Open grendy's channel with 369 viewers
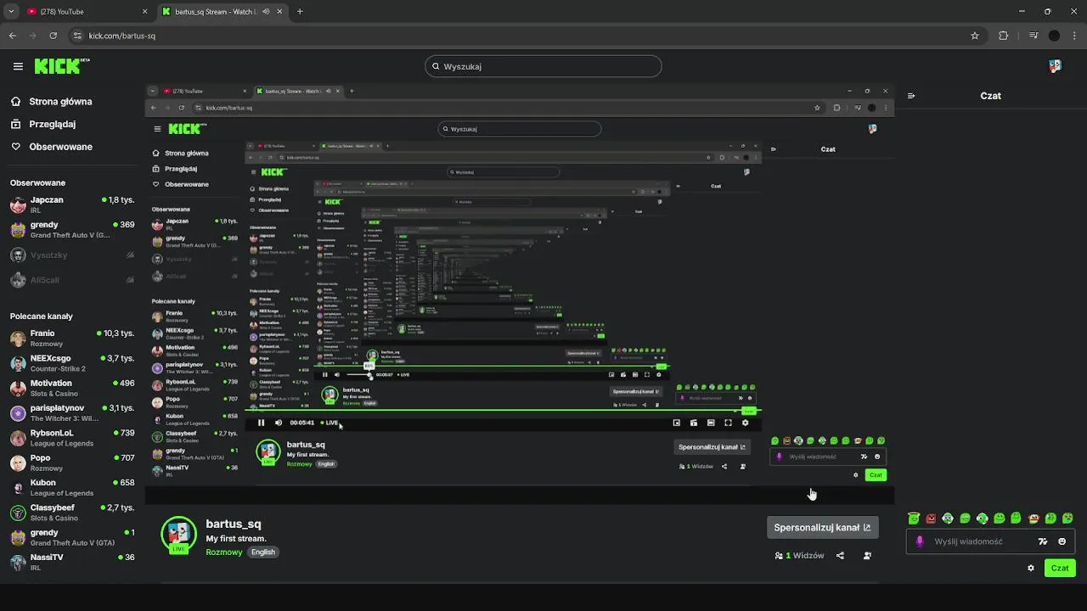The width and height of the screenshot is (1087, 611). point(72,230)
